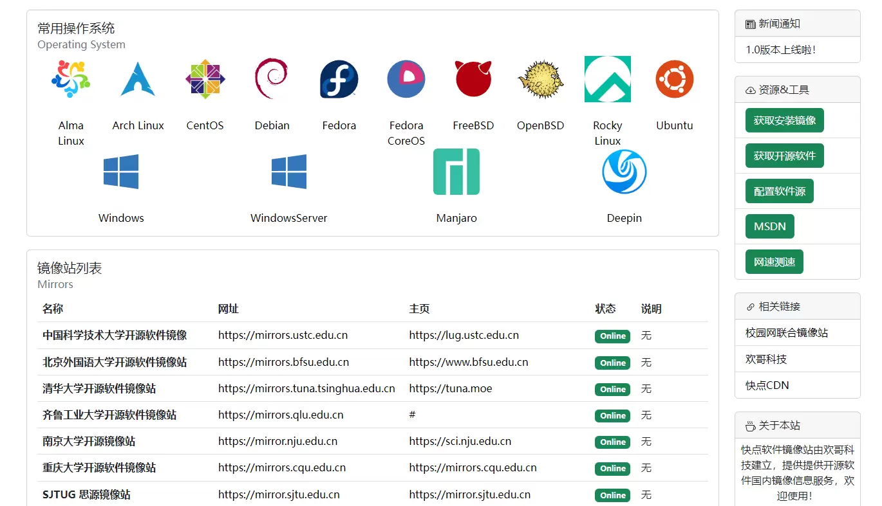Start the 网速测速 speed test button
The image size is (882, 506).
pos(774,262)
